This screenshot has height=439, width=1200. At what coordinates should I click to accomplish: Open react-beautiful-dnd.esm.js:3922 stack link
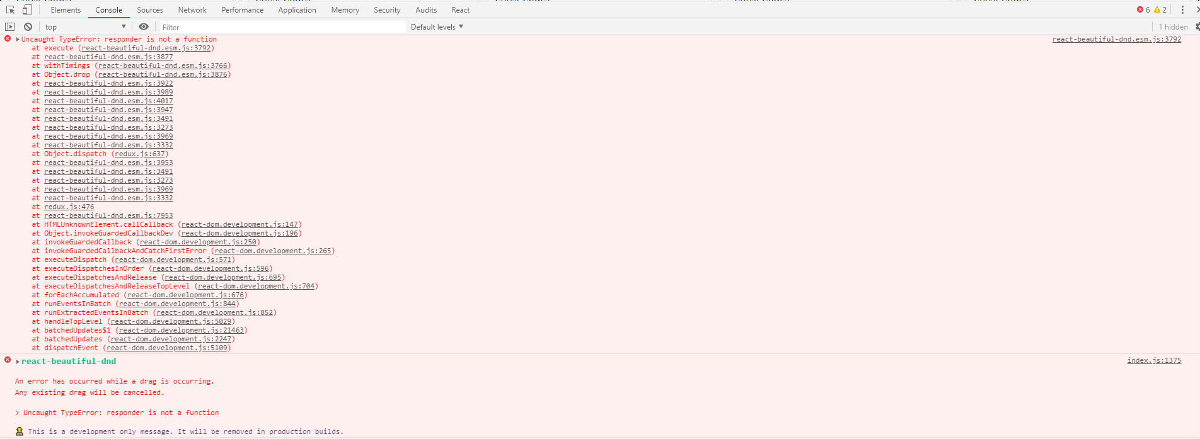tap(108, 83)
